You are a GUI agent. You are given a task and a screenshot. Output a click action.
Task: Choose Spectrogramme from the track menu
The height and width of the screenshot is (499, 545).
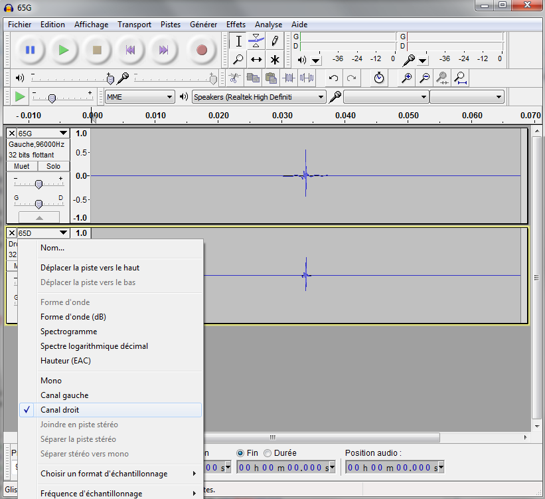(111, 332)
